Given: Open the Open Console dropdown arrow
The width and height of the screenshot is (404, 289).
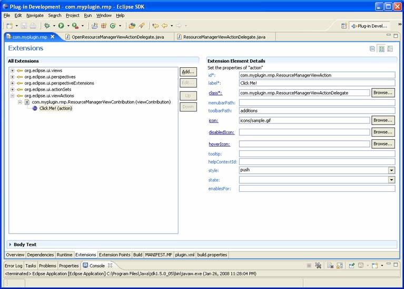Looking at the screenshot, I should 382,265.
